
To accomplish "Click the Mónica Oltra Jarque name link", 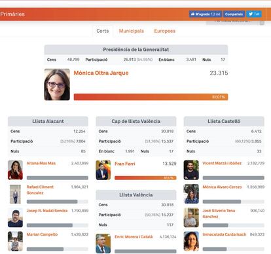I will pyautogui.click(x=101, y=73).
